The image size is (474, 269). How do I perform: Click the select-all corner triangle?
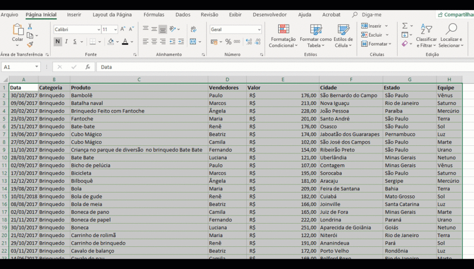[5, 80]
